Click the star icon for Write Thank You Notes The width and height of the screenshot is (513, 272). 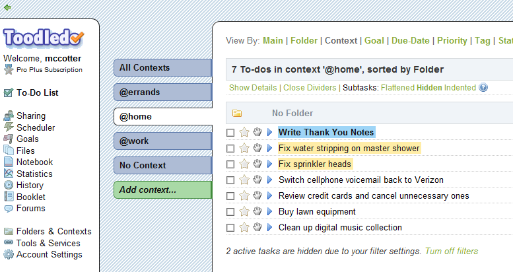point(244,132)
